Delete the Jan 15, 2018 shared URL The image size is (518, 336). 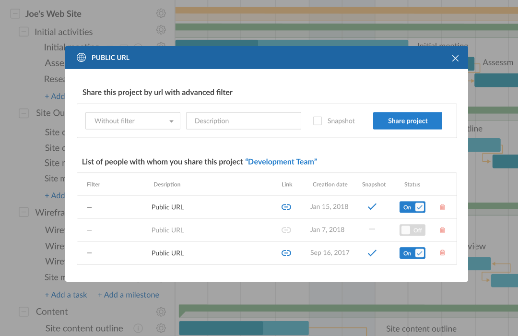[442, 207]
